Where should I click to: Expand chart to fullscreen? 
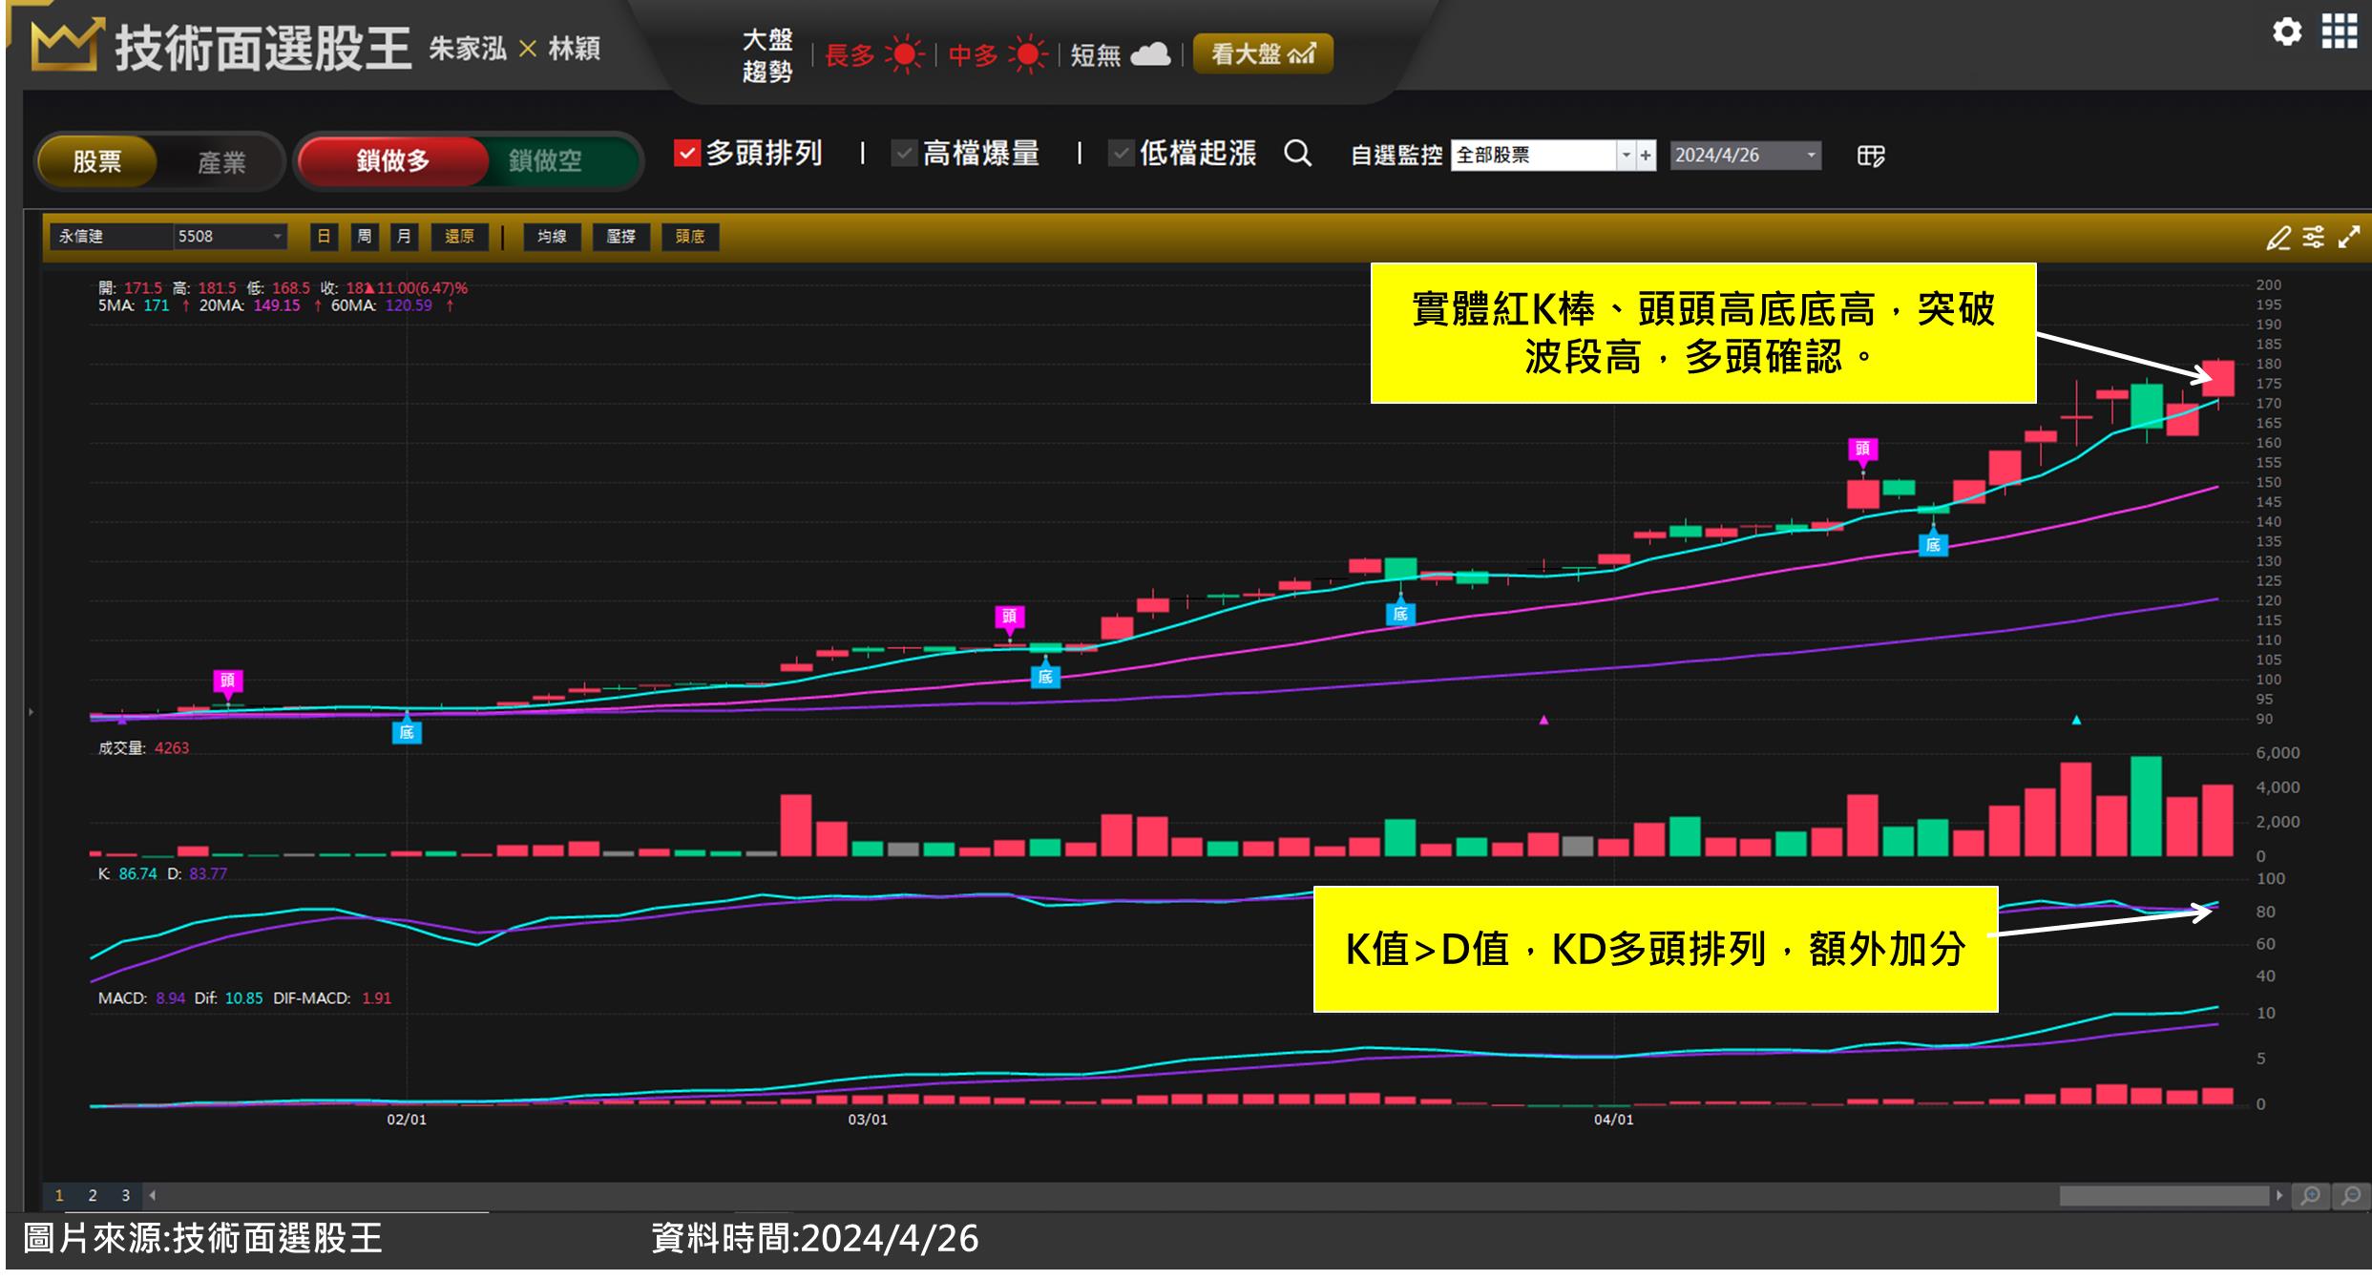[x=2349, y=237]
